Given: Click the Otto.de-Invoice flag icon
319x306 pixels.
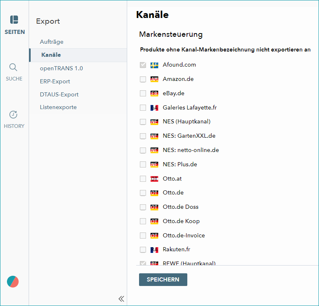Looking at the screenshot, I should click(x=154, y=235).
